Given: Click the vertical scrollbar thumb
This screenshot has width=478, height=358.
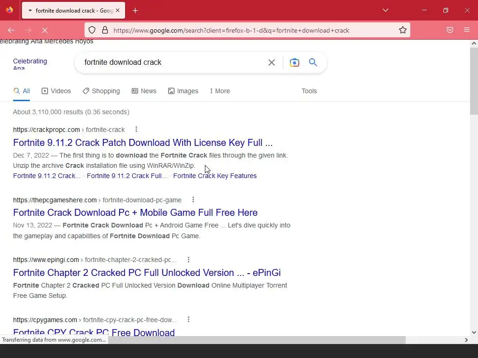Looking at the screenshot, I should (474, 81).
